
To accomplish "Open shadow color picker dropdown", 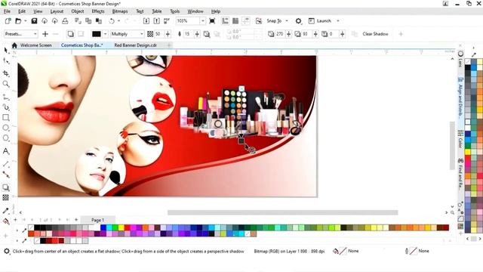I will (106, 34).
